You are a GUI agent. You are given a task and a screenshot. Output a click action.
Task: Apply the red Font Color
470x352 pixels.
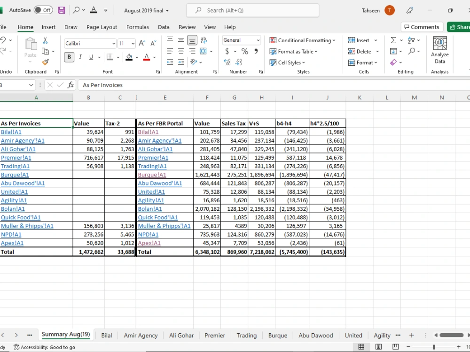point(146,57)
